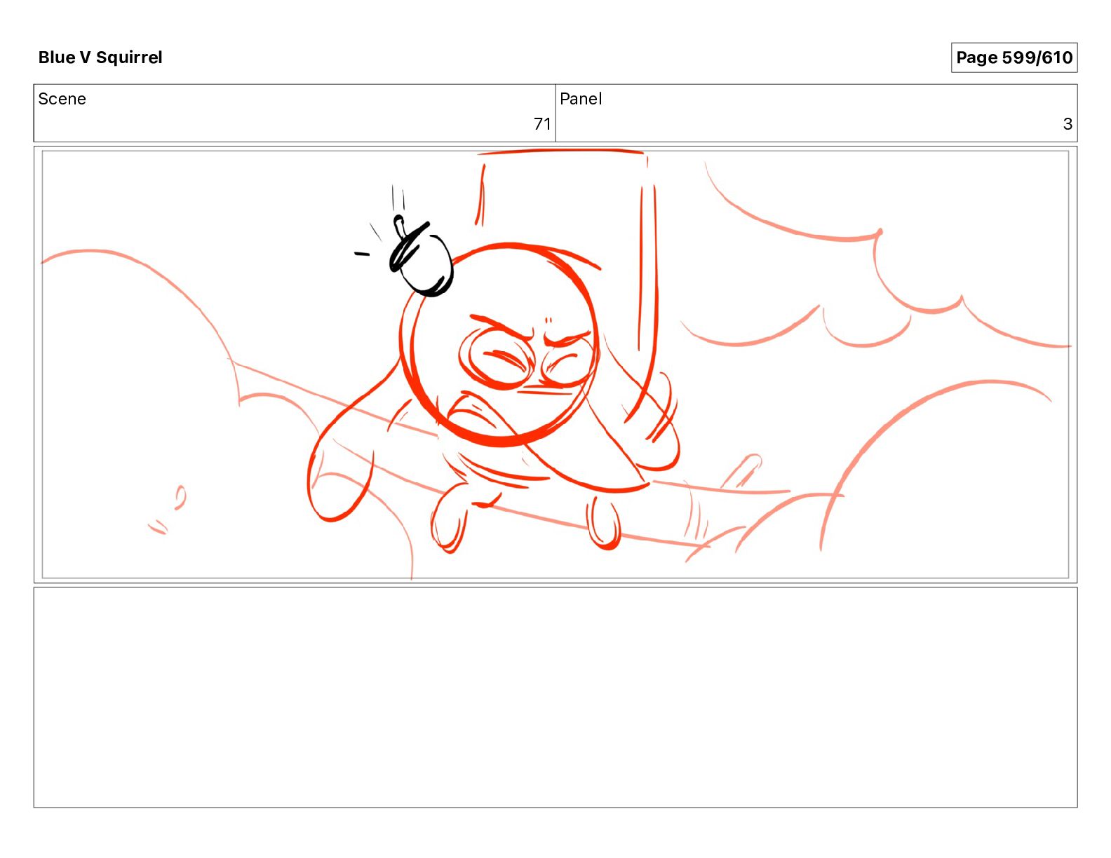1111x858 pixels.
Task: Click the 'Panel' label in header
Action: tap(581, 99)
